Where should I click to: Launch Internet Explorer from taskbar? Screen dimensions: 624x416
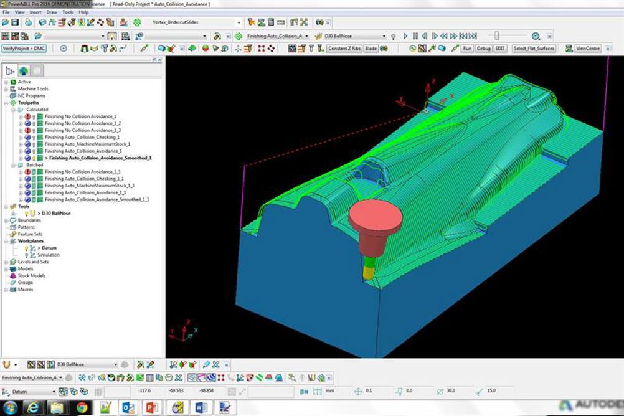33,408
